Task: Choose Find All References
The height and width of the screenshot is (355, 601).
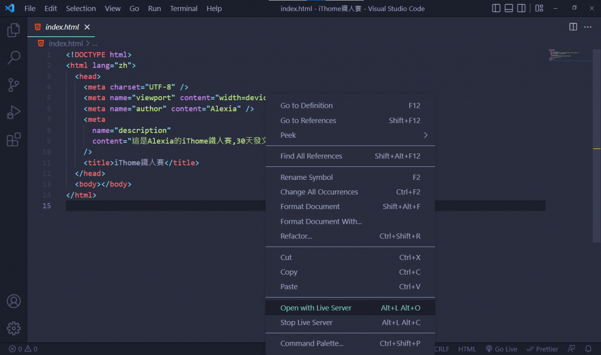Action: [x=350, y=156]
